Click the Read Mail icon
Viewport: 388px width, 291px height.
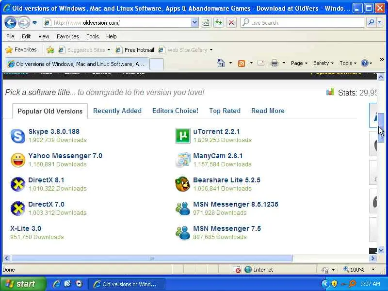[261, 63]
